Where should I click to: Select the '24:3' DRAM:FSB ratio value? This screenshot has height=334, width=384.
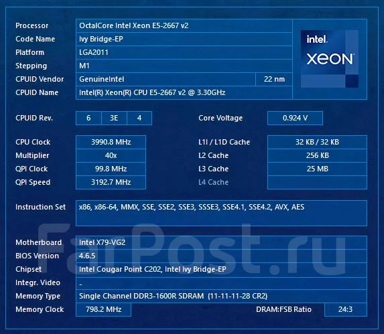(346, 309)
